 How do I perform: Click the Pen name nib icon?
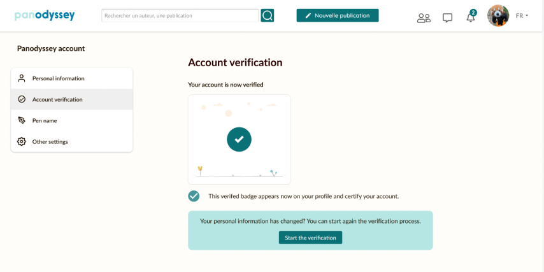pyautogui.click(x=22, y=120)
